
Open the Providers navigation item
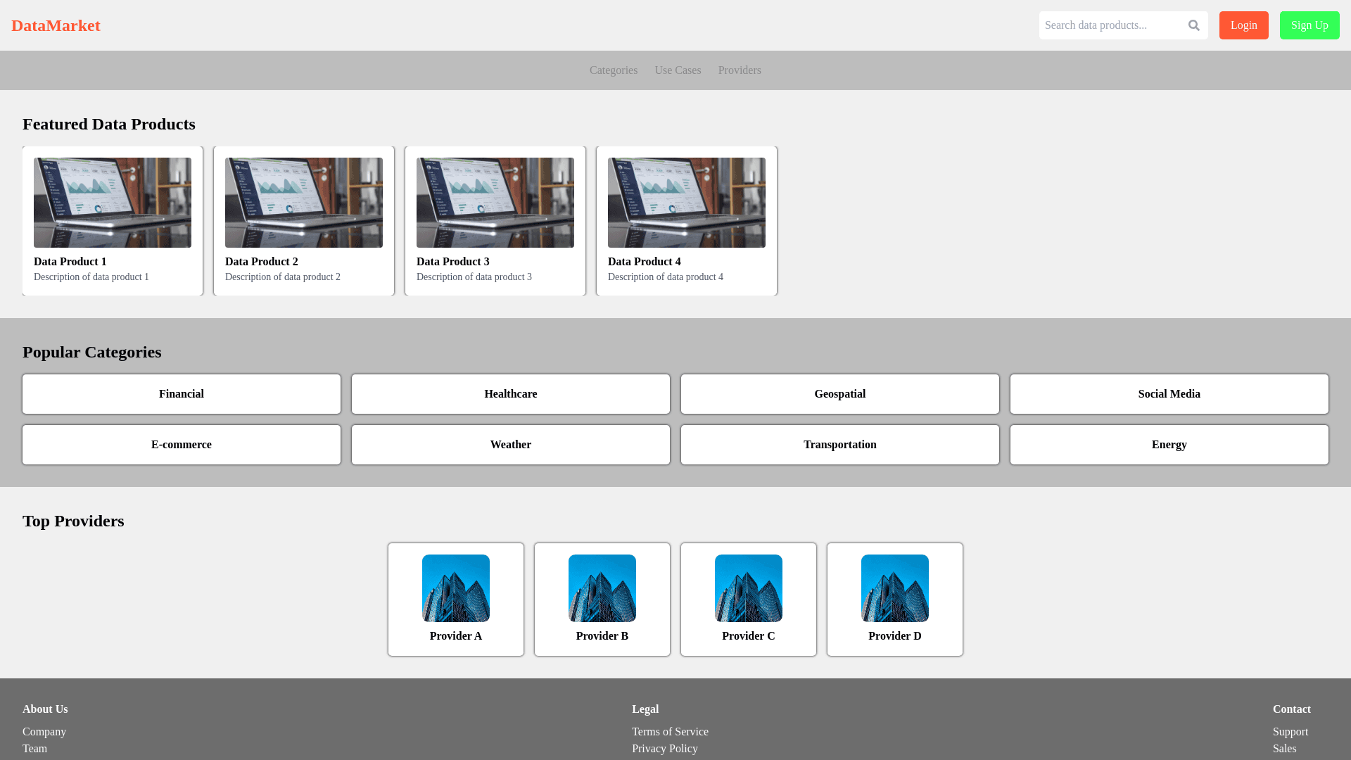(740, 70)
